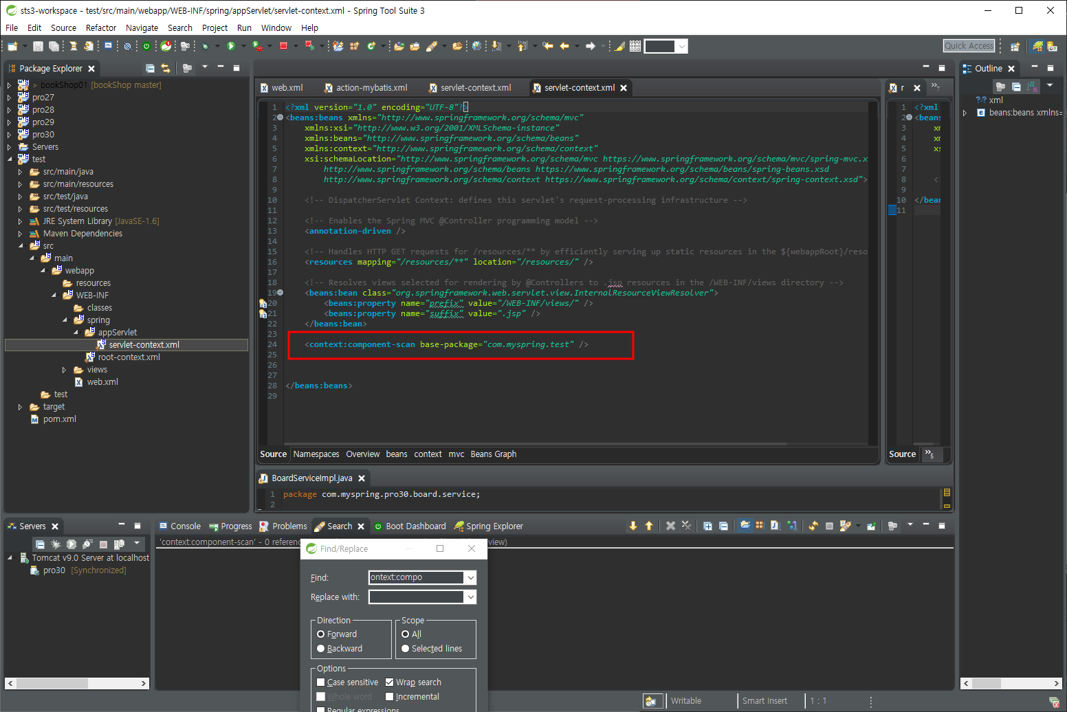
Task: Click the Servers view horizontal scrollbar
Action: pyautogui.click(x=76, y=684)
